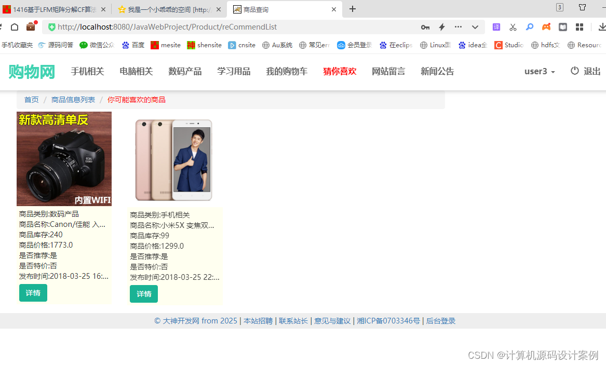This screenshot has width=606, height=365.
Task: Open the Linux面 bookmark
Action: tap(436, 45)
